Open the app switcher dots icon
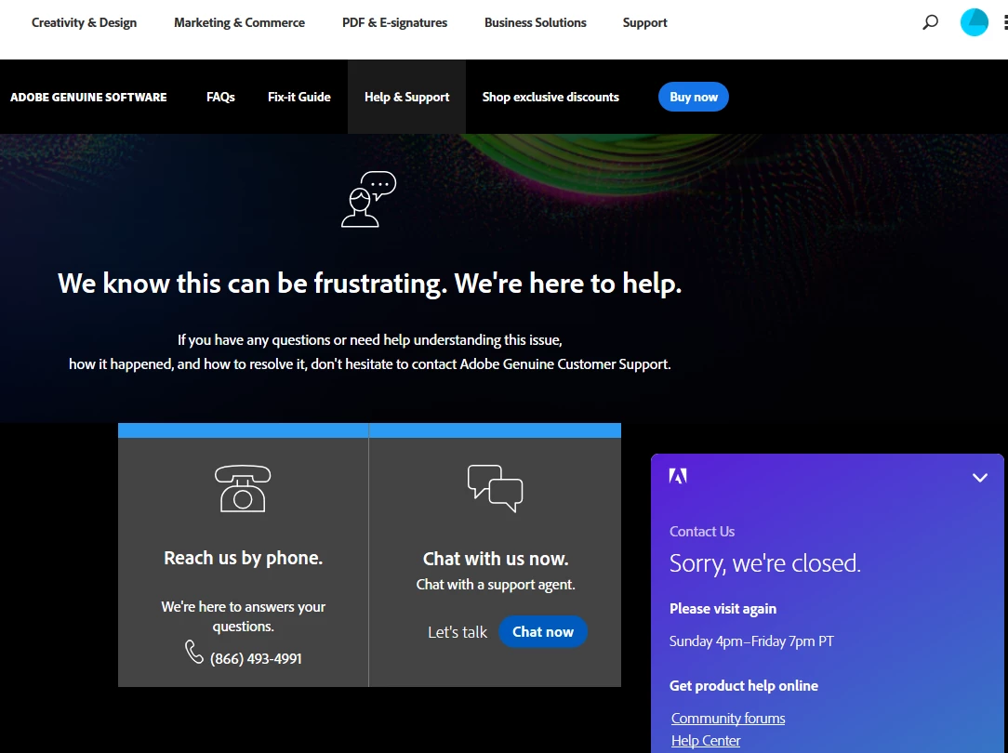 [x=1005, y=22]
